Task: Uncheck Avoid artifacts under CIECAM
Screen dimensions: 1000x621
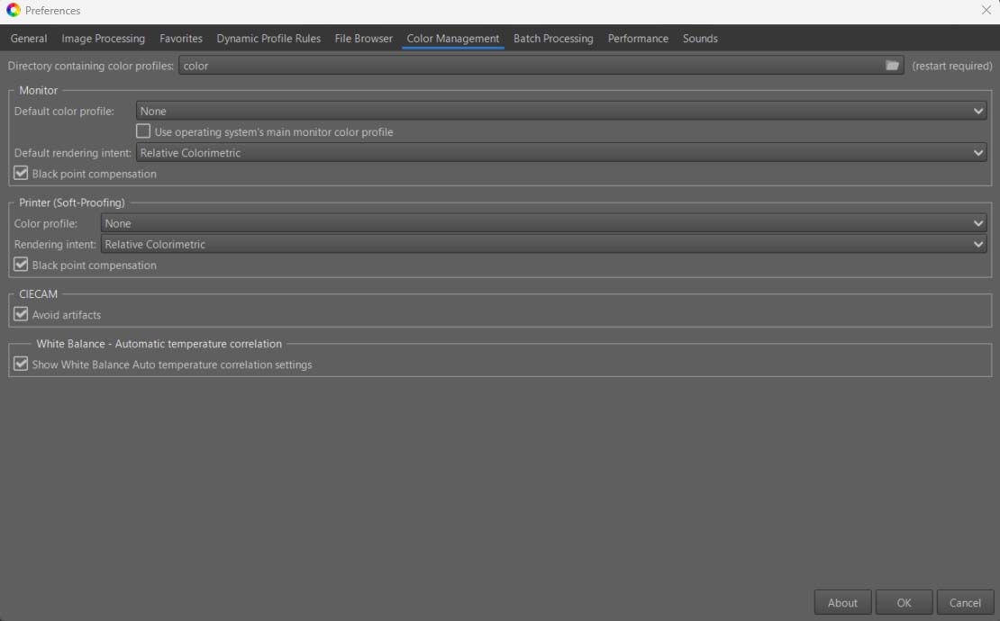Action: tap(22, 315)
